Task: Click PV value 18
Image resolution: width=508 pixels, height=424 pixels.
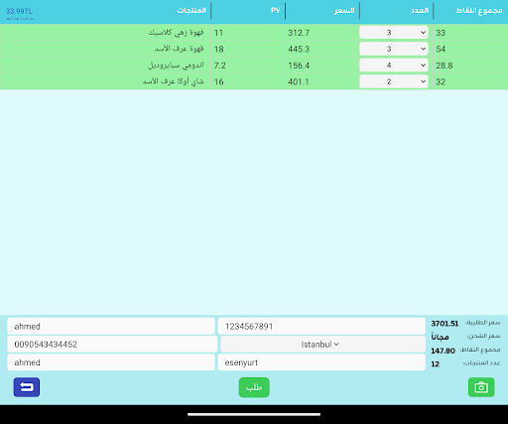Action: pos(219,49)
